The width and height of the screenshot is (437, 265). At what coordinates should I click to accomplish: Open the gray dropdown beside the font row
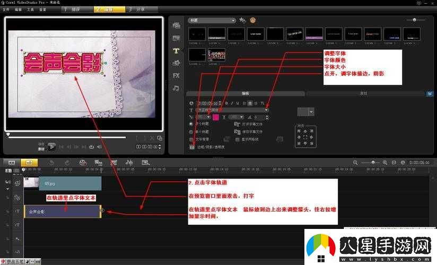point(306,112)
